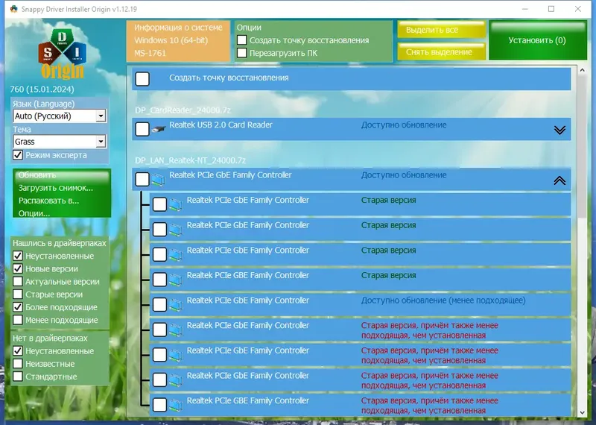Screen dimensions: 596x425
Task: Click the 'Realtek USB 2.0 Card Reader' name
Action: [221, 125]
